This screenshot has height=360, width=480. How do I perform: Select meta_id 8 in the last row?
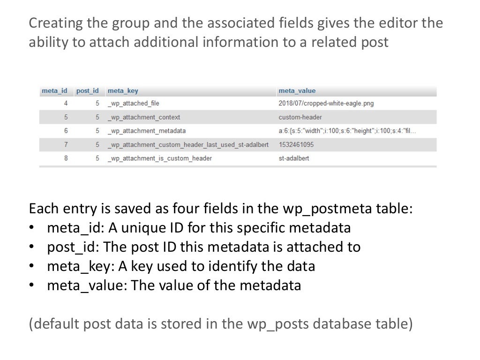click(x=66, y=158)
